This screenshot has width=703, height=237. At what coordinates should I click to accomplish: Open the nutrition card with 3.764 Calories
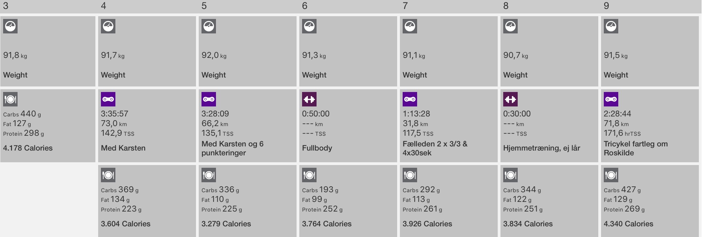(x=348, y=201)
